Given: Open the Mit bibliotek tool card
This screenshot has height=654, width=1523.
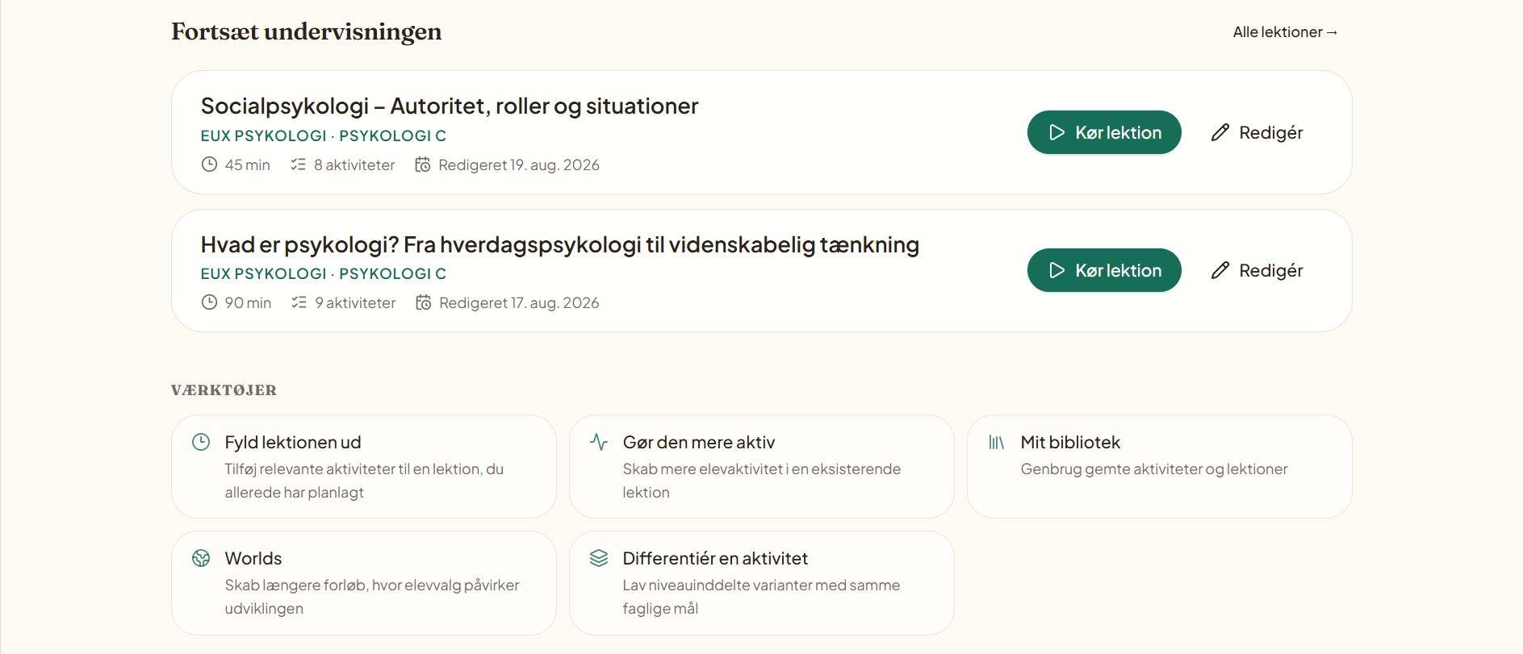Looking at the screenshot, I should click(1160, 467).
